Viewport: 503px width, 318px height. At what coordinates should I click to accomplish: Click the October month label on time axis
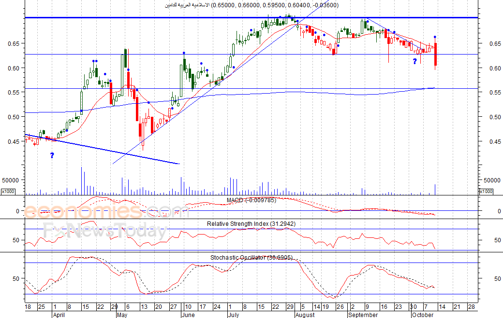point(423,315)
